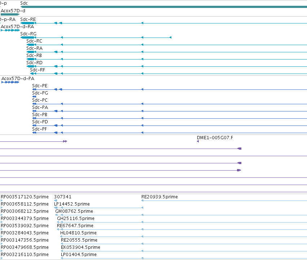The height and width of the screenshot is (260, 307).
Task: Click the GH25116.5prime label
Action: pos(76,219)
